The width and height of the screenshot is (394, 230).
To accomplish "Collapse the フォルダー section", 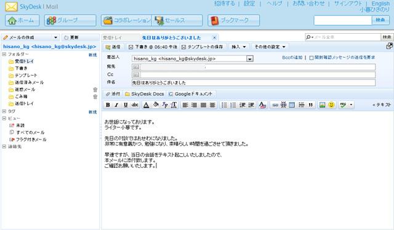I will [x=4, y=54].
